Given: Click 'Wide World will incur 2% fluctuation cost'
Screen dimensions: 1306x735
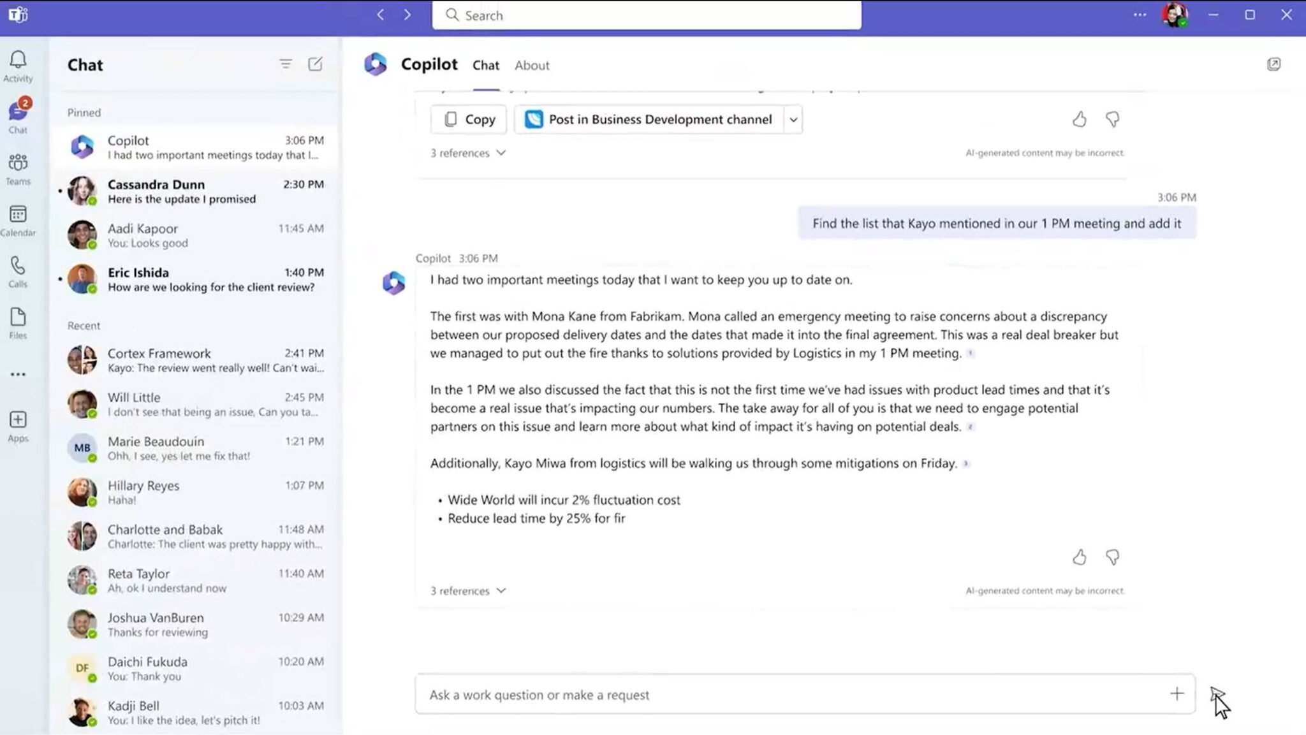Looking at the screenshot, I should [564, 500].
